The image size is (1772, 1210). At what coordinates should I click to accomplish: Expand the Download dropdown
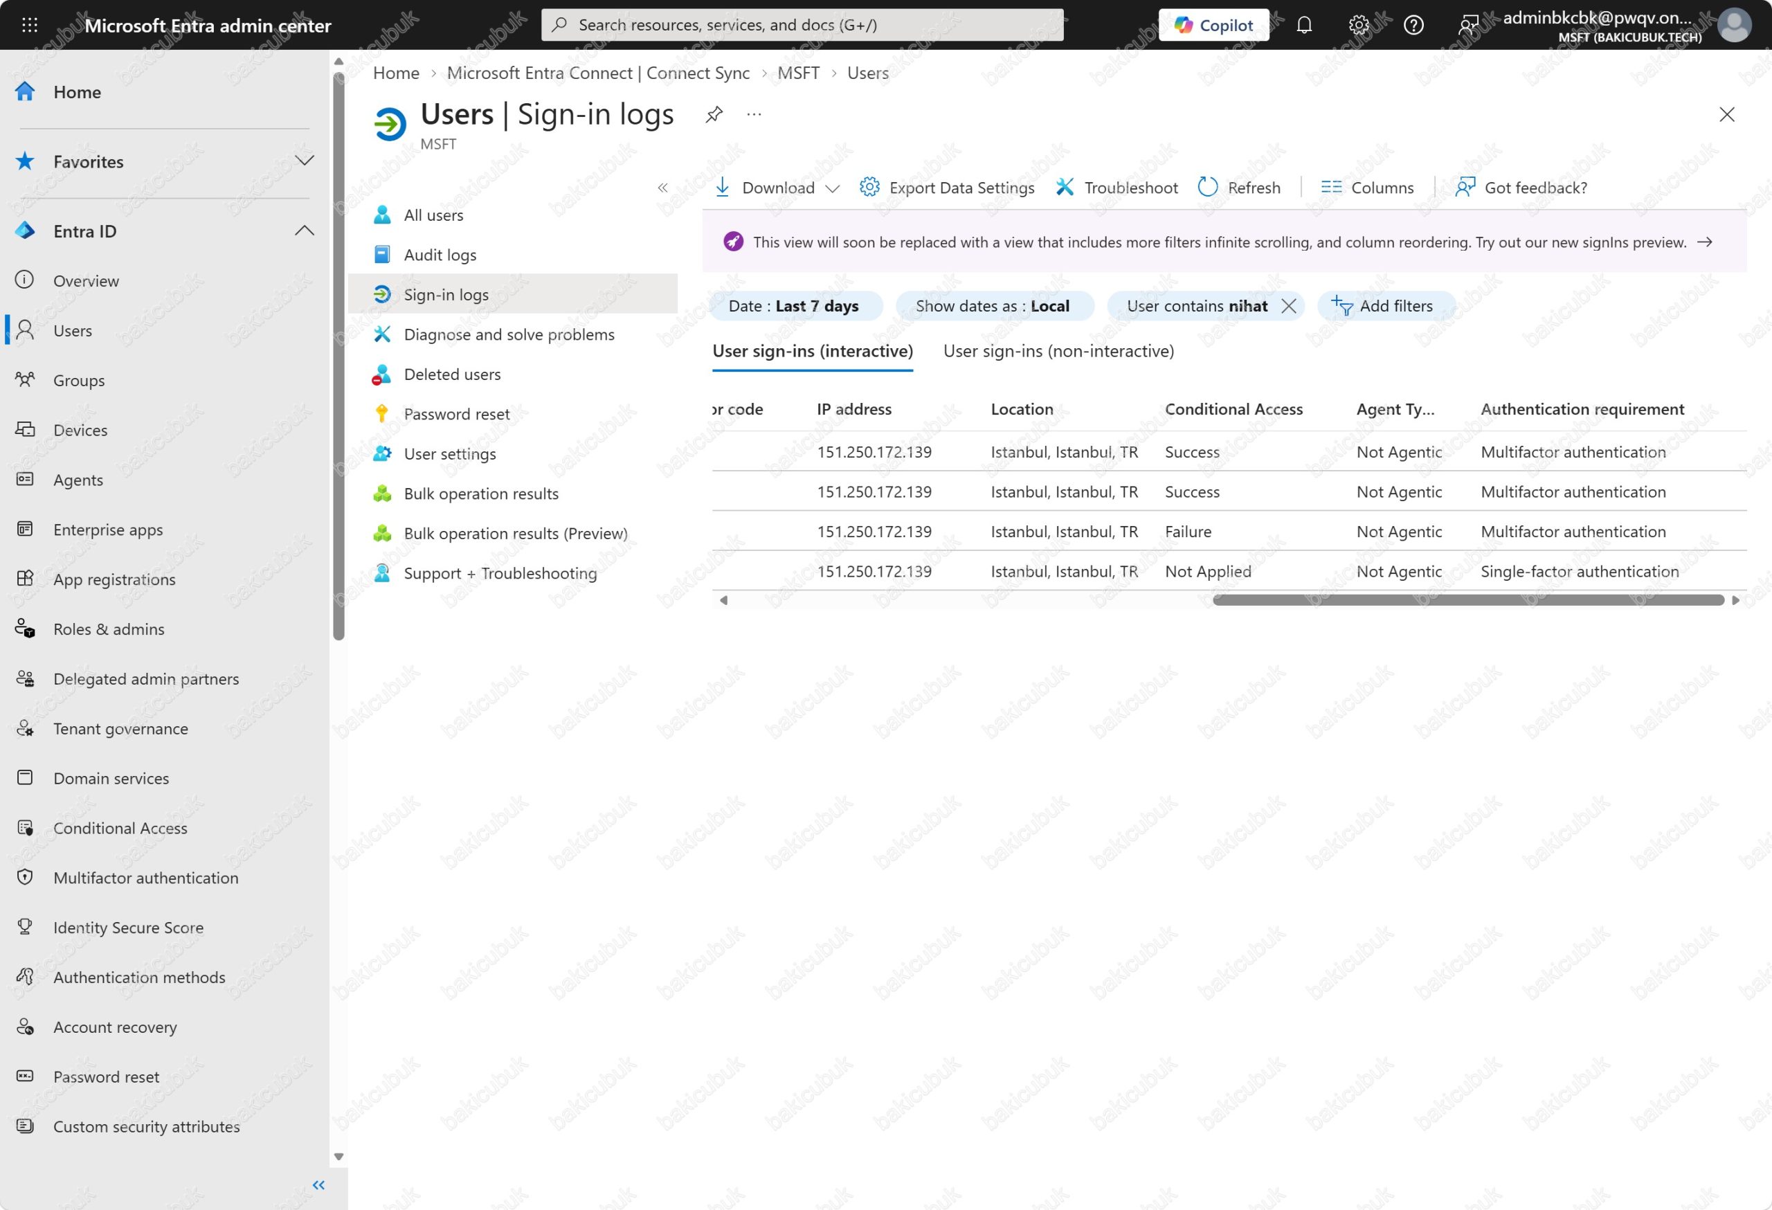(x=833, y=188)
